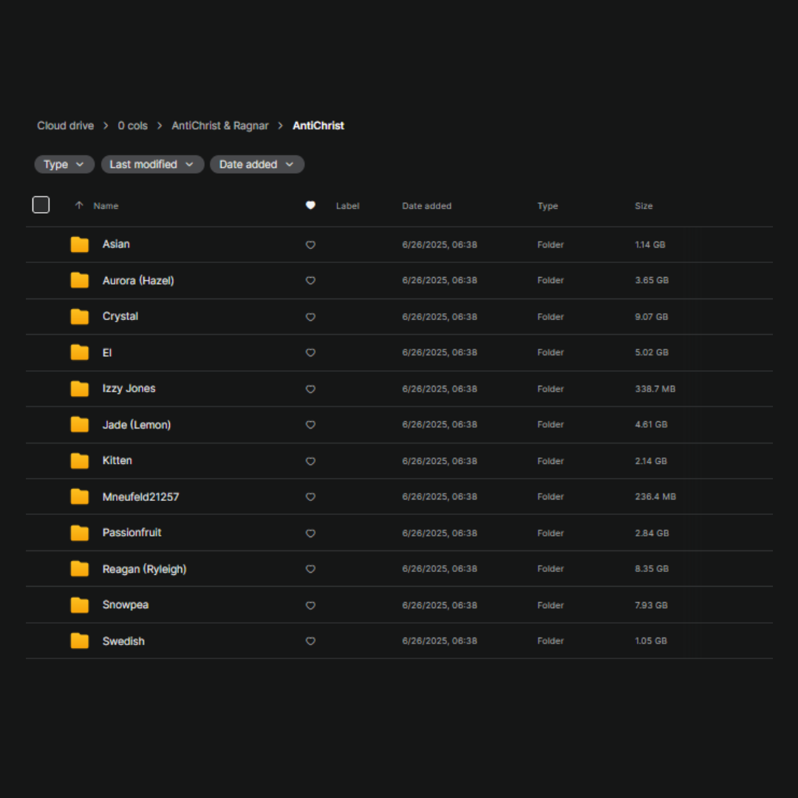Sort by the Size column header

(x=644, y=206)
